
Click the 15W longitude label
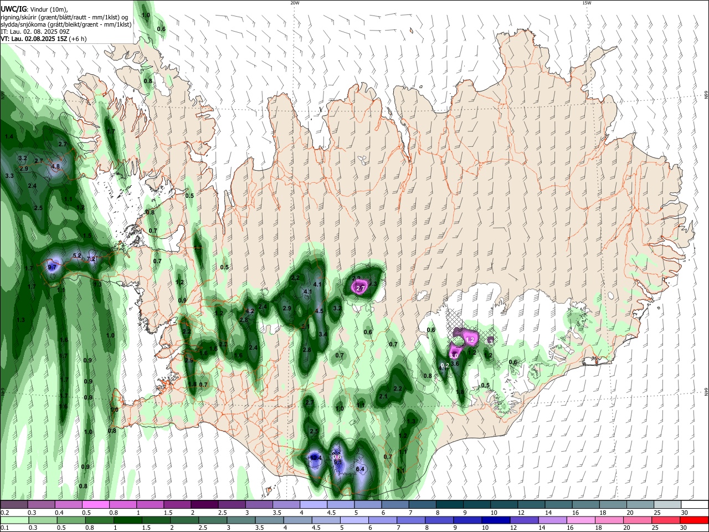pyautogui.click(x=586, y=3)
